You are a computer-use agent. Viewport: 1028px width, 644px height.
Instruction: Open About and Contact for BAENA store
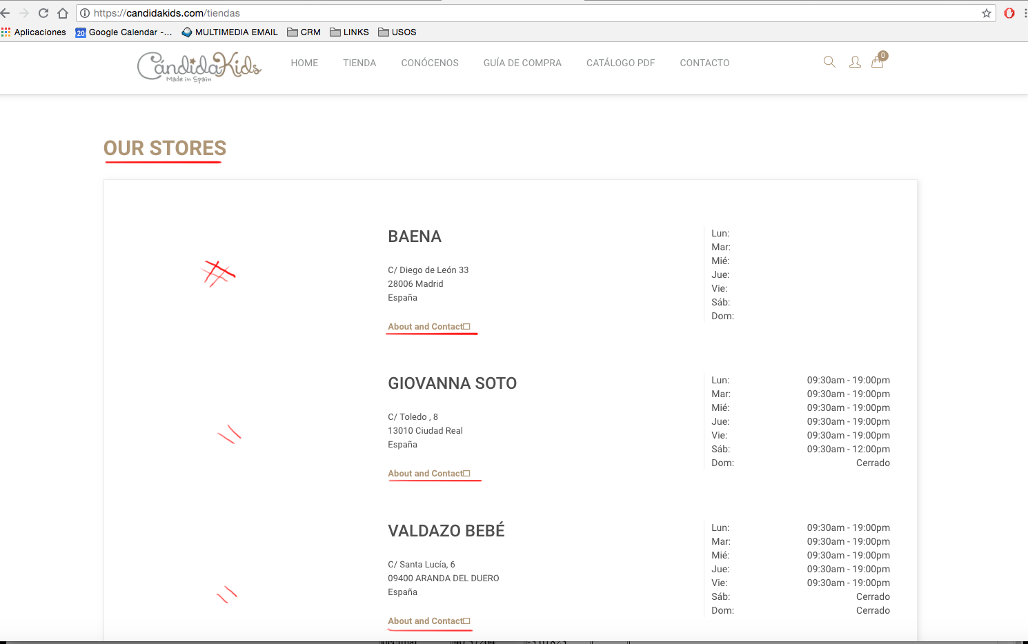point(429,327)
